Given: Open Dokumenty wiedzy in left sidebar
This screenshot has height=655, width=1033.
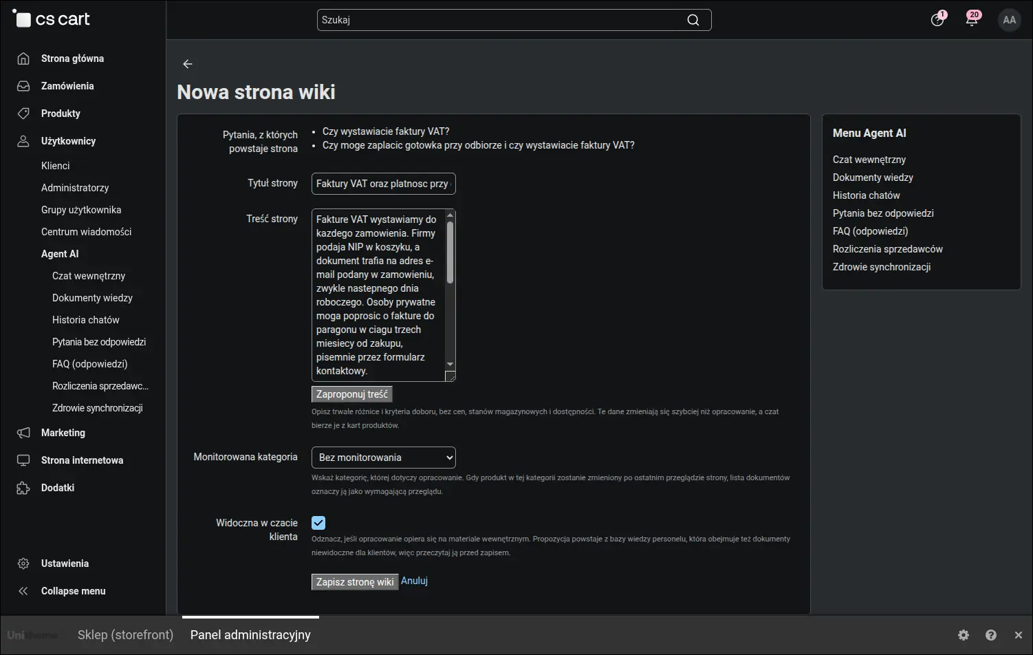Looking at the screenshot, I should pyautogui.click(x=92, y=298).
